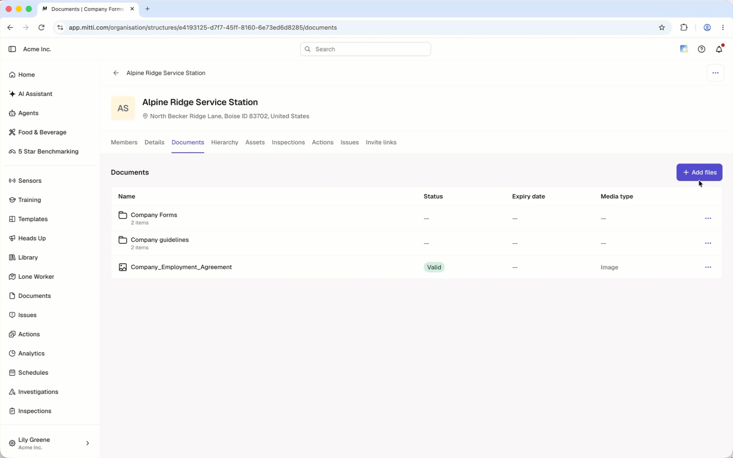Click the Image media type cell
Viewport: 733px width, 458px height.
pos(609,267)
